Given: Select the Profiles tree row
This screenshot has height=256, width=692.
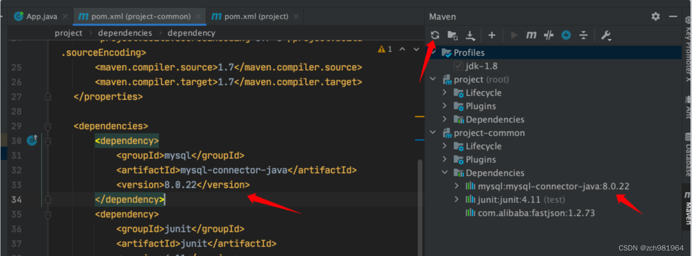Looking at the screenshot, I should point(554,53).
